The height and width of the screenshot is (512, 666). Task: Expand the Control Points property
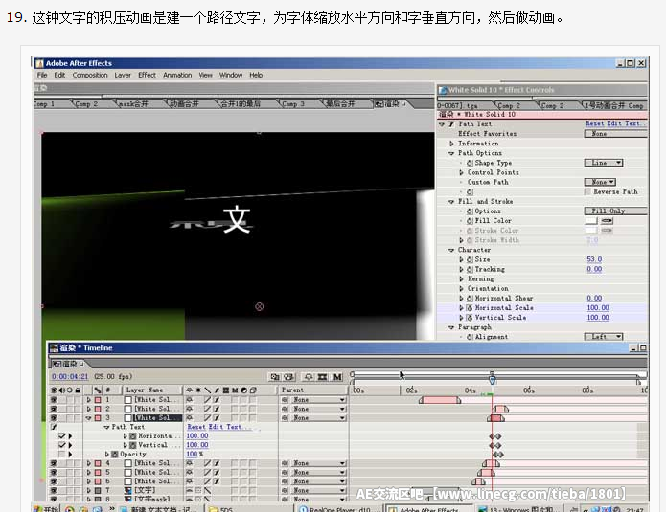(x=461, y=172)
